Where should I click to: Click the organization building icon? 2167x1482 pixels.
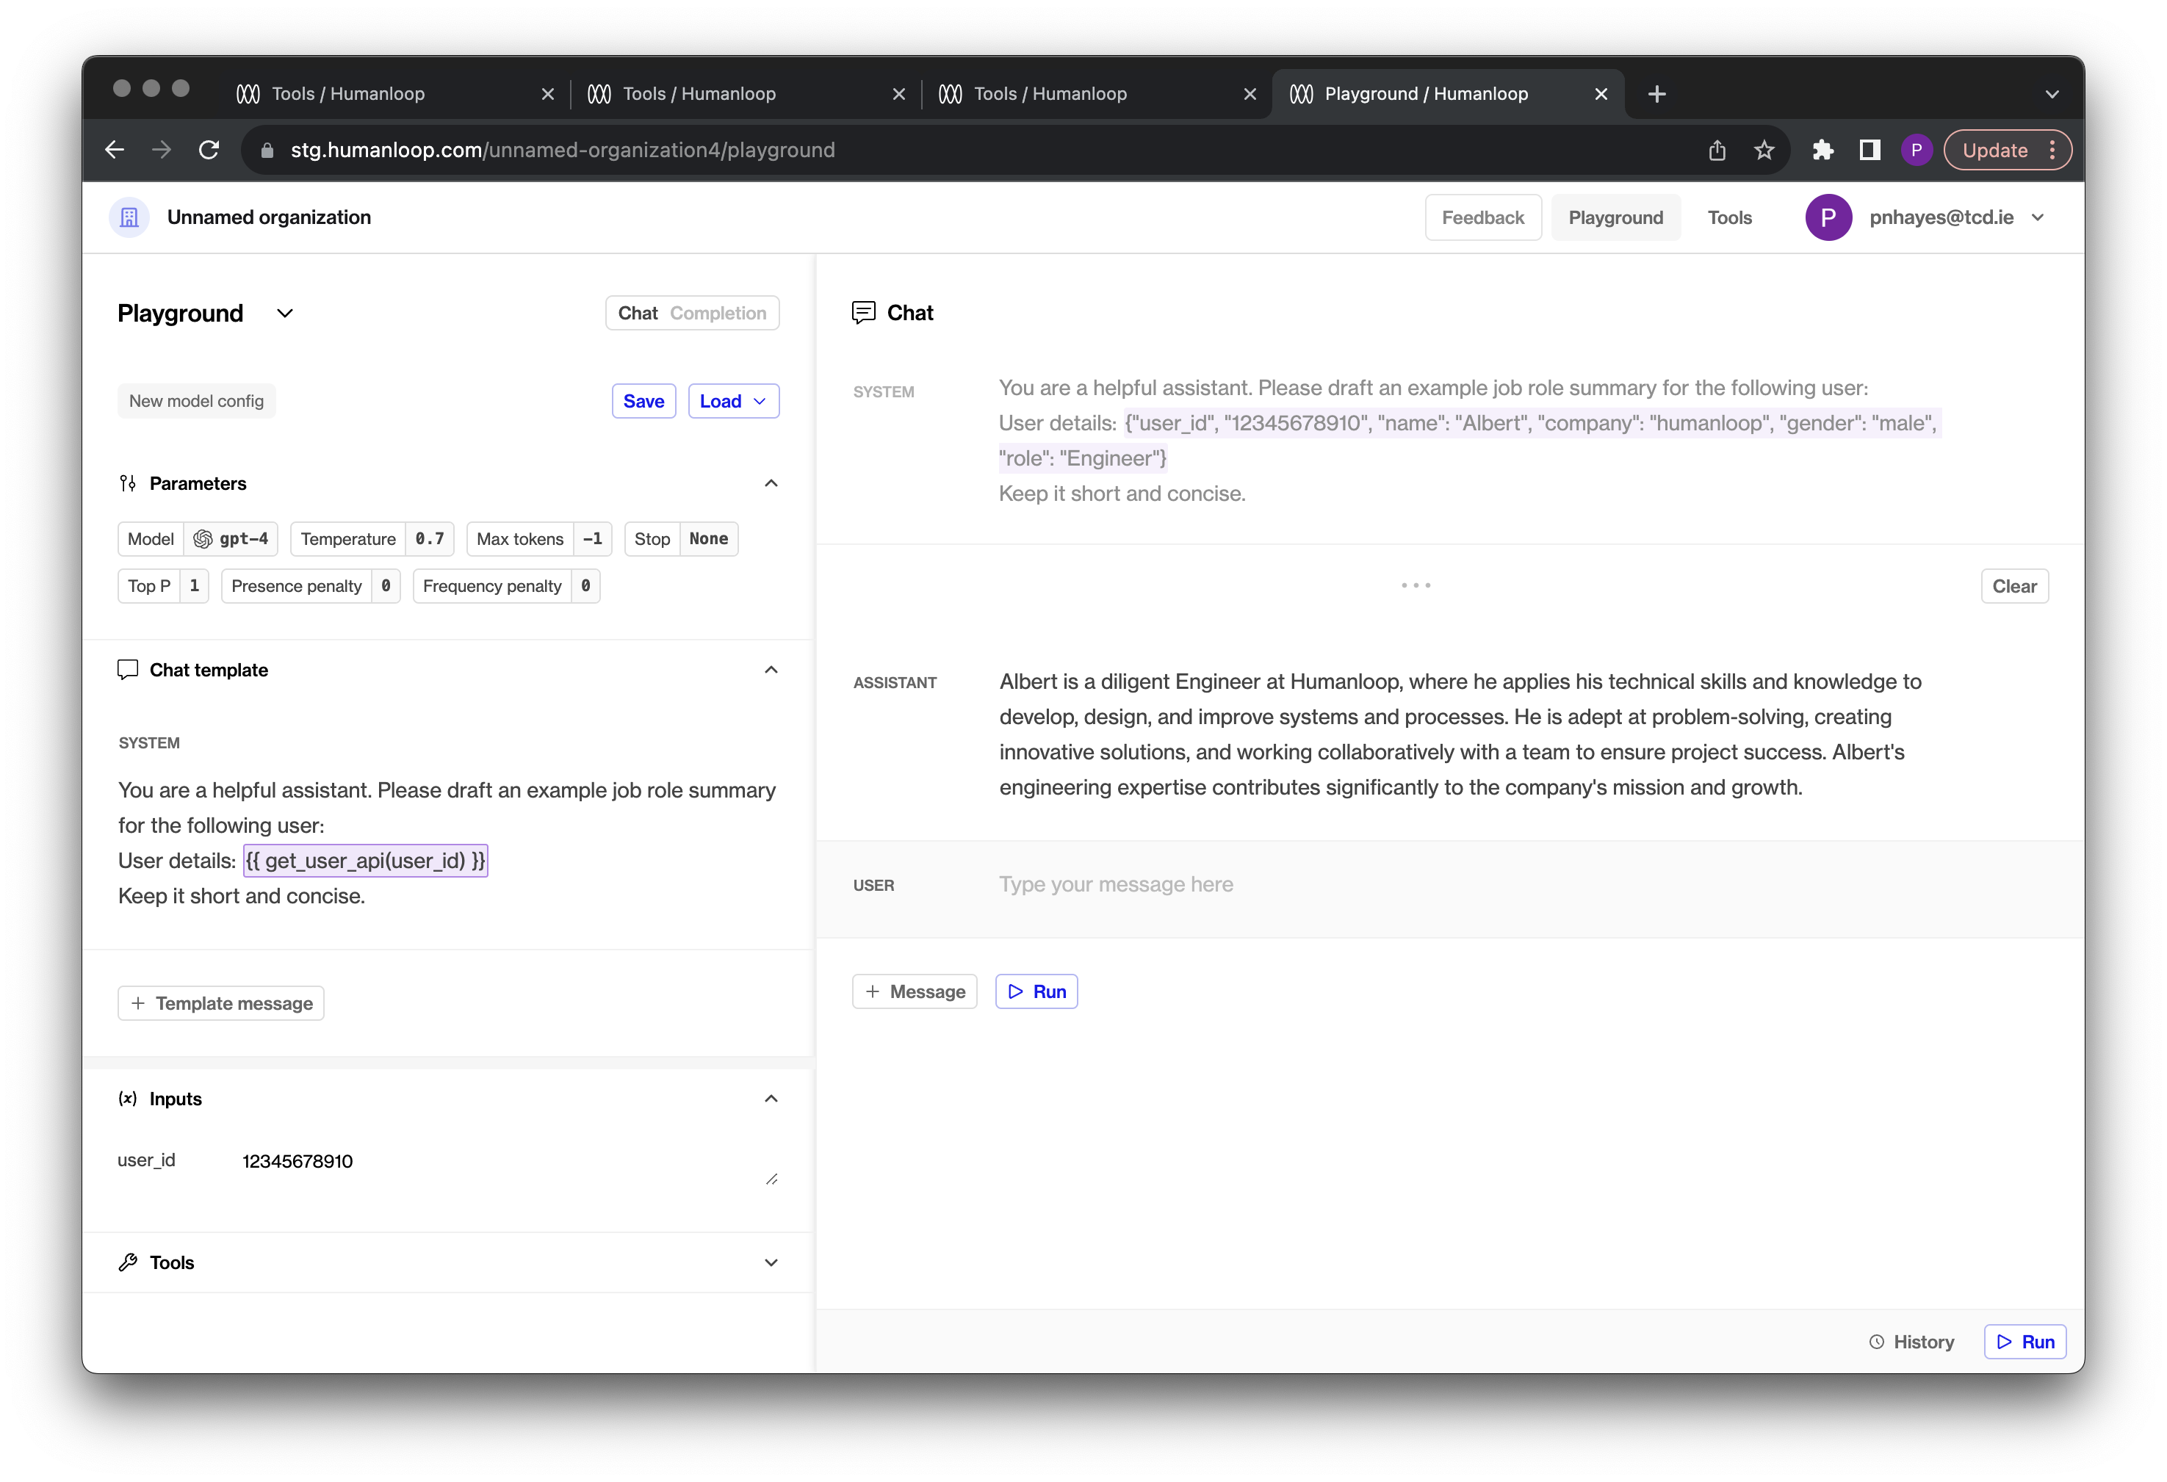129,217
